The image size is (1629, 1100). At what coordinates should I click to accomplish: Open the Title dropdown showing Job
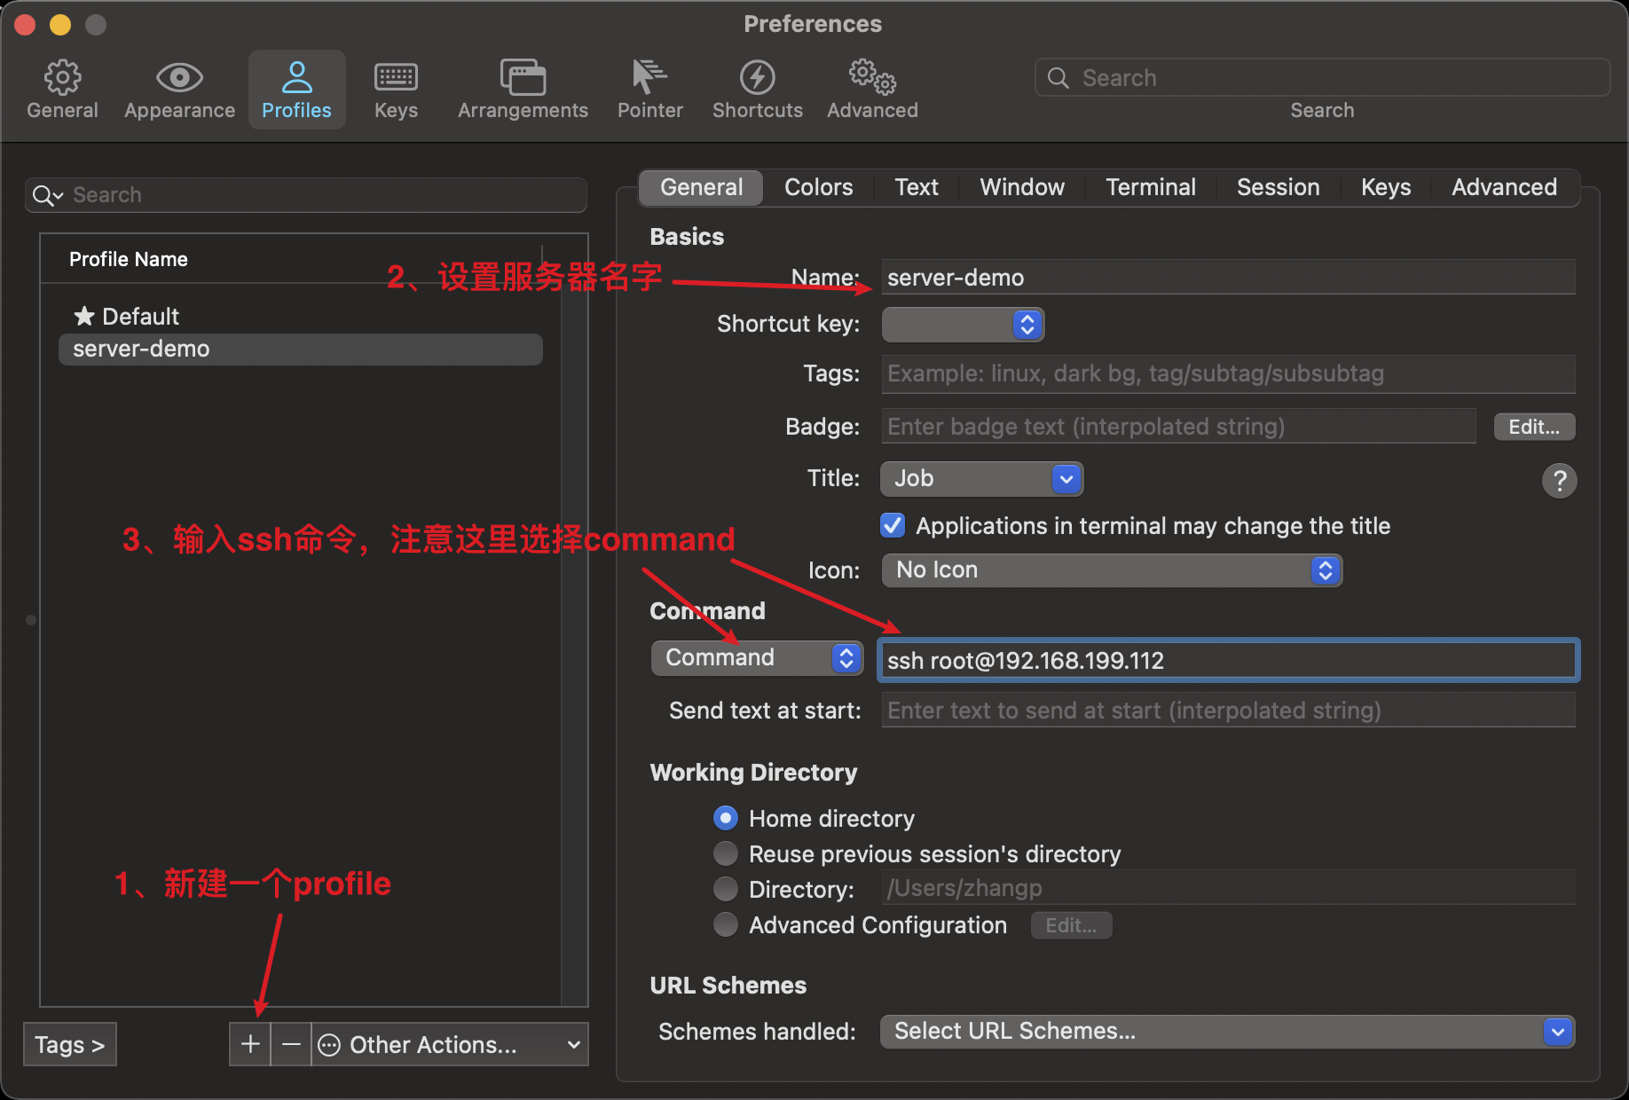tap(981, 479)
